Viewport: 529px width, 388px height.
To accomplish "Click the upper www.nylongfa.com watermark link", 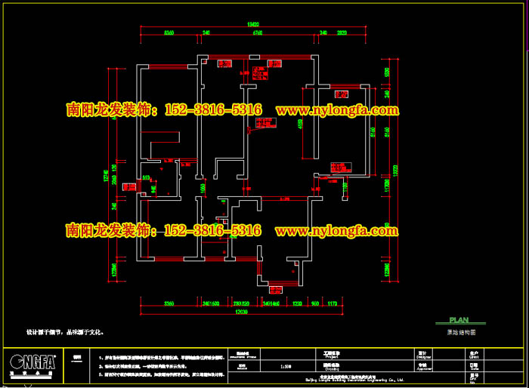I will 336,110.
